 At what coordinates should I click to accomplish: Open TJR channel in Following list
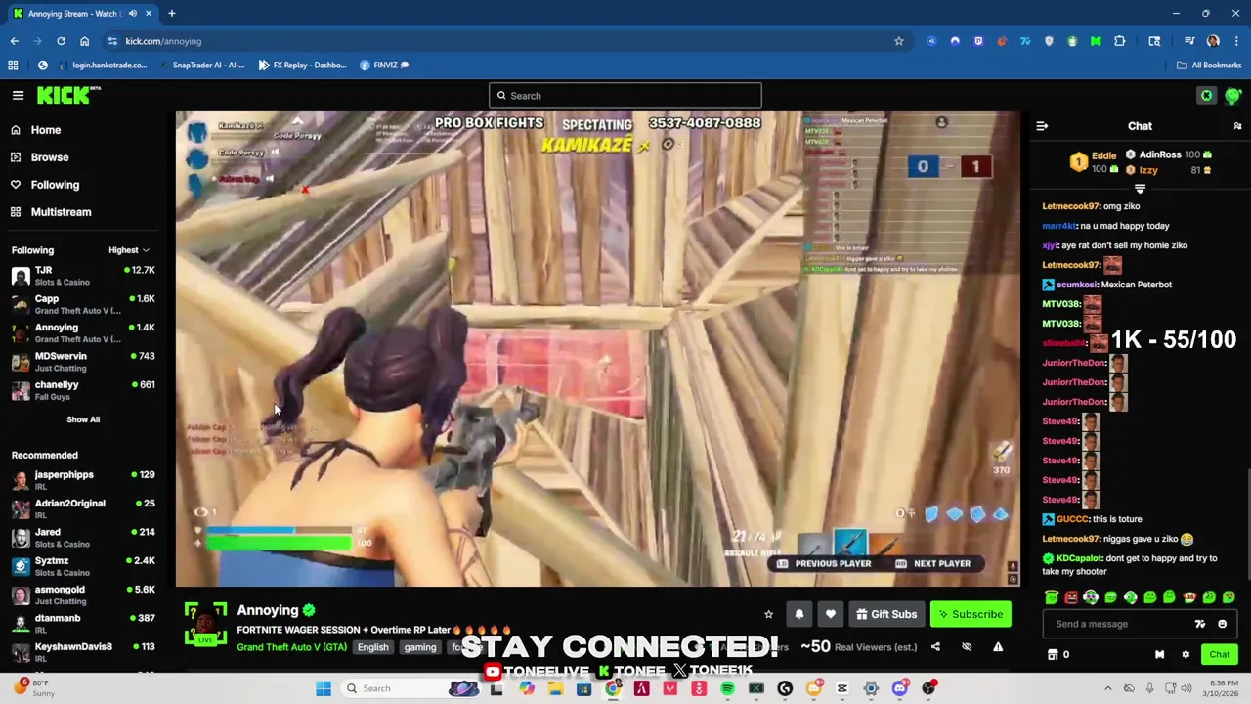click(x=82, y=276)
